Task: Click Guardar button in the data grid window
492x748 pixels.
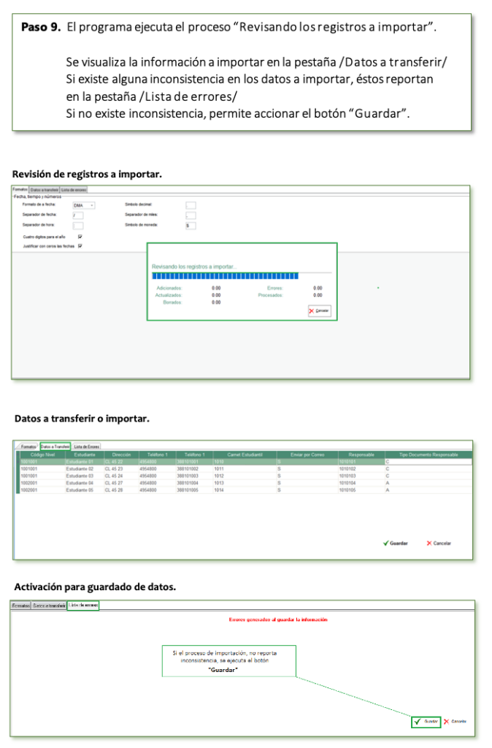Action: 396,543
